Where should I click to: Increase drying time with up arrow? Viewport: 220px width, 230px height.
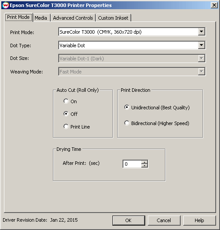pyautogui.click(x=145, y=162)
